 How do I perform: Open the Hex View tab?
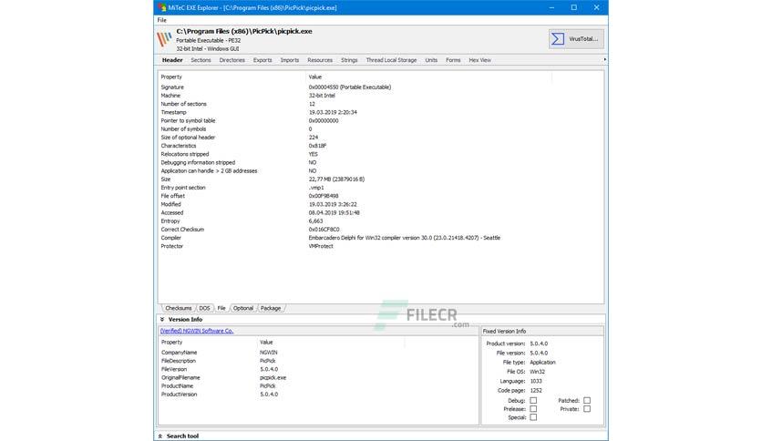(x=479, y=60)
